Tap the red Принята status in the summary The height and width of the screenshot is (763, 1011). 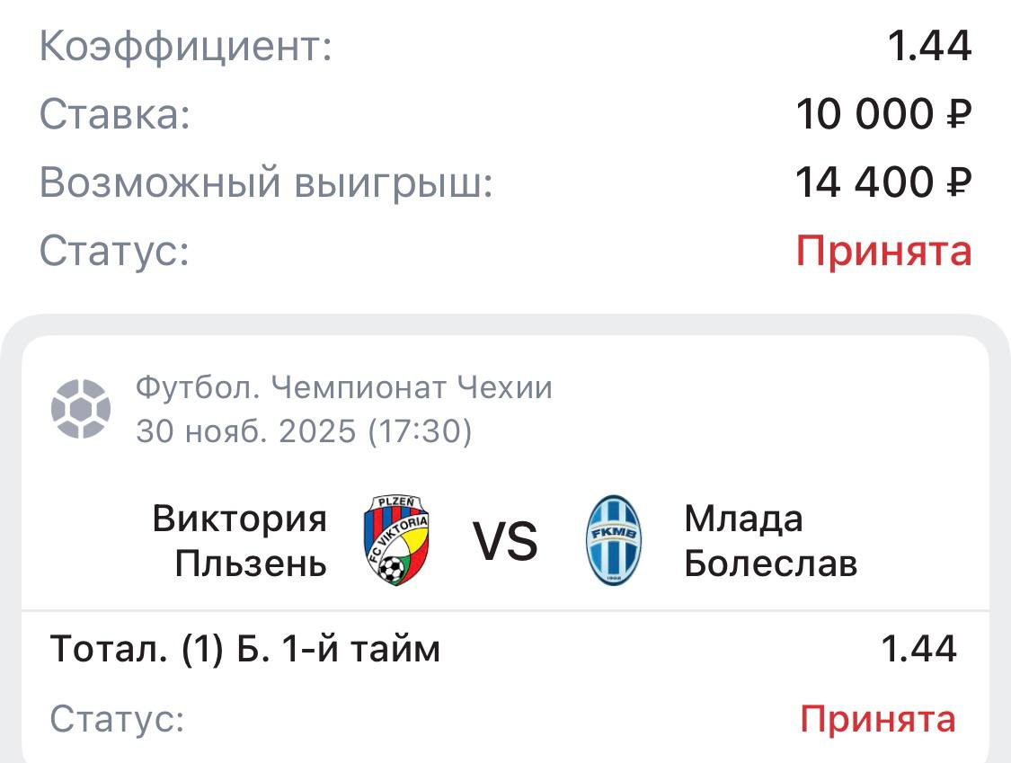pyautogui.click(x=884, y=251)
